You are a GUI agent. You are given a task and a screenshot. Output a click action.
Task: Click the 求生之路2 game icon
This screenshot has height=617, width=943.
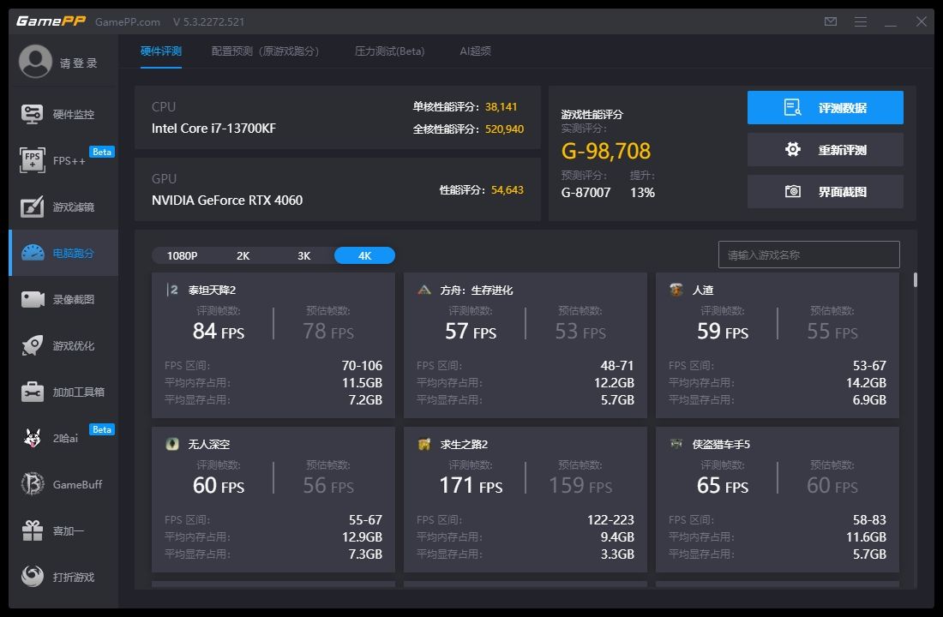click(424, 444)
